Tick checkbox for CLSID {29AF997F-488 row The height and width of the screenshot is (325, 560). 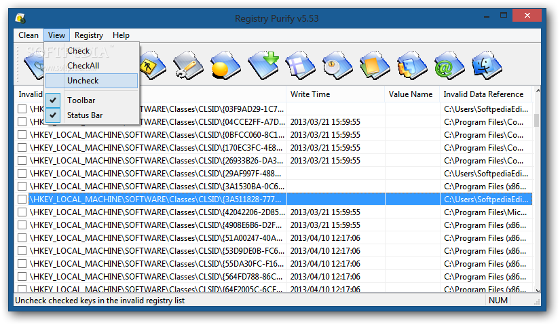22,173
